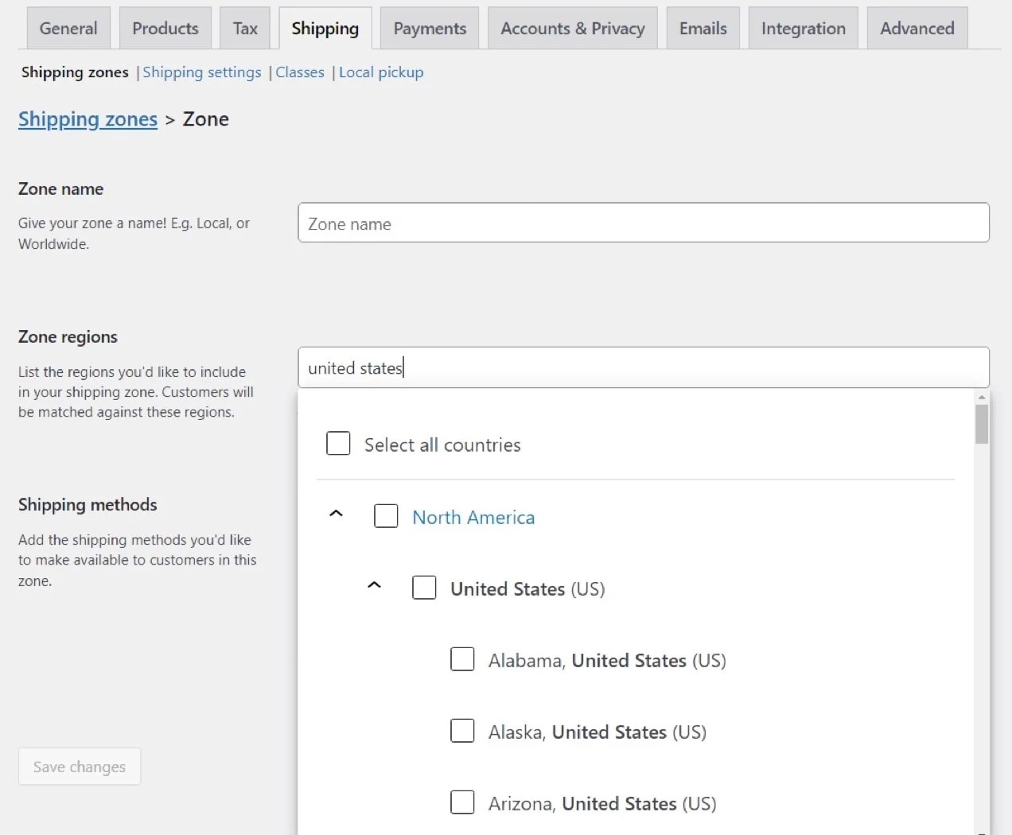Switch to the General settings tab
1012x835 pixels.
(x=68, y=29)
